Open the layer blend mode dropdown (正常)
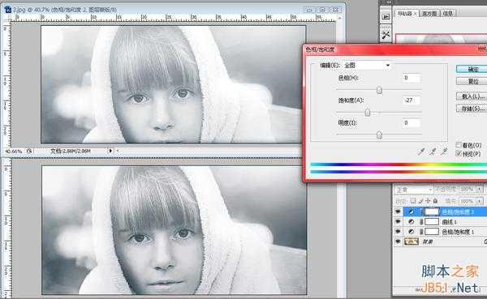Screen dimensions: 487x299 (x=413, y=189)
